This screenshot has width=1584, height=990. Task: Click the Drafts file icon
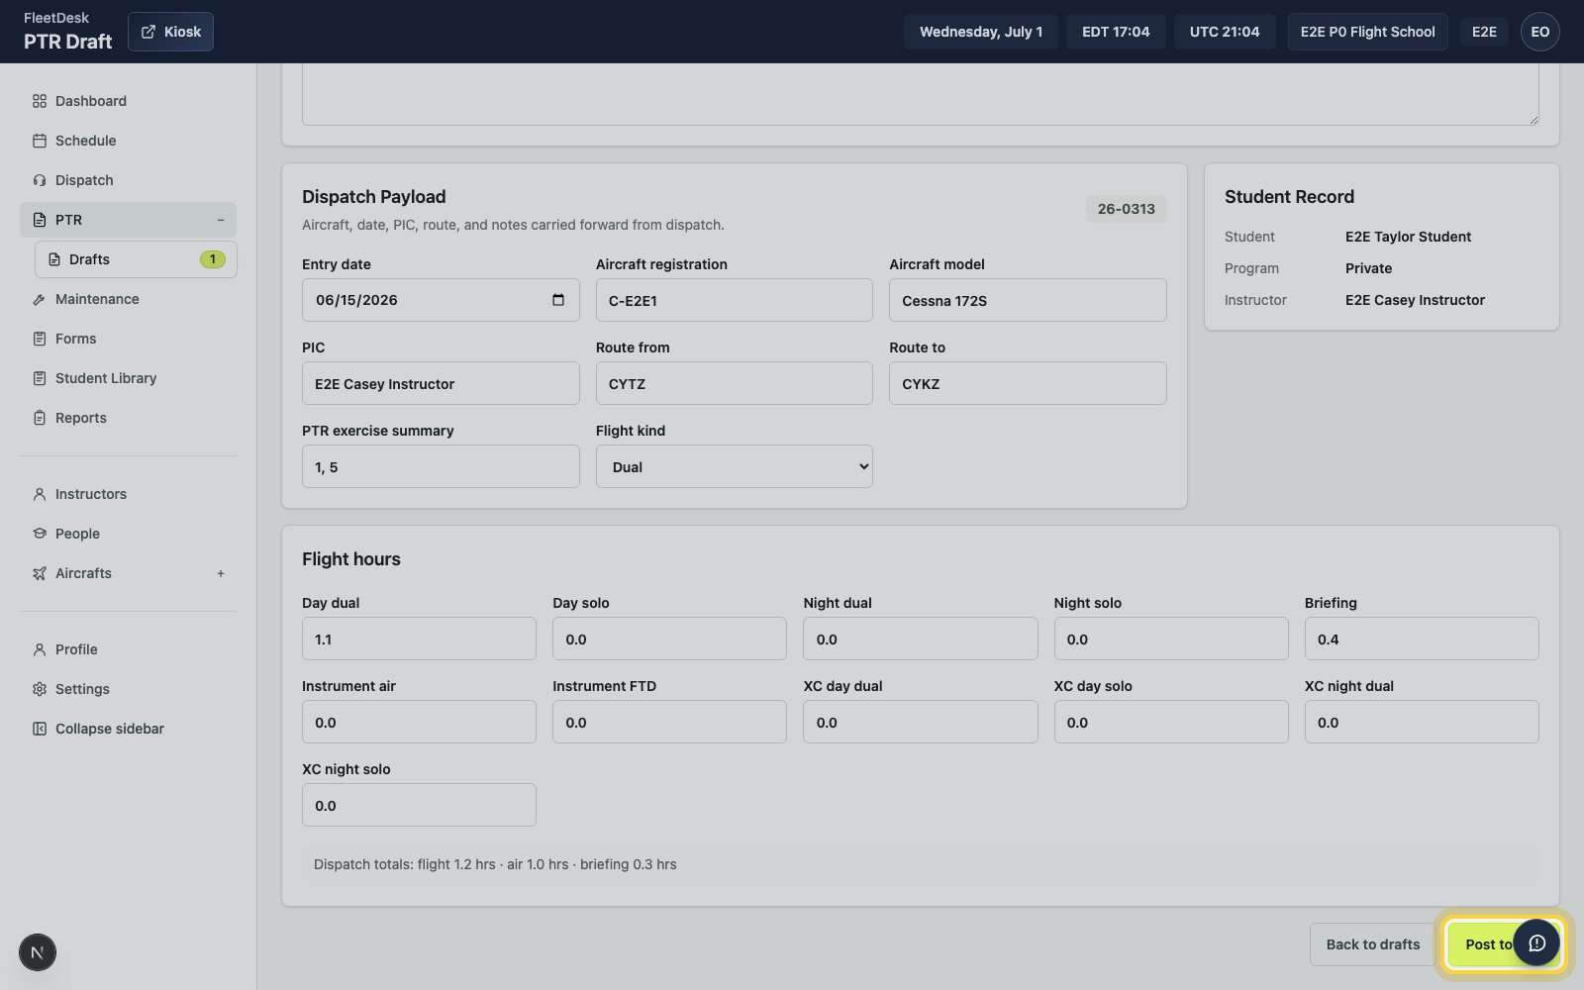coord(53,259)
